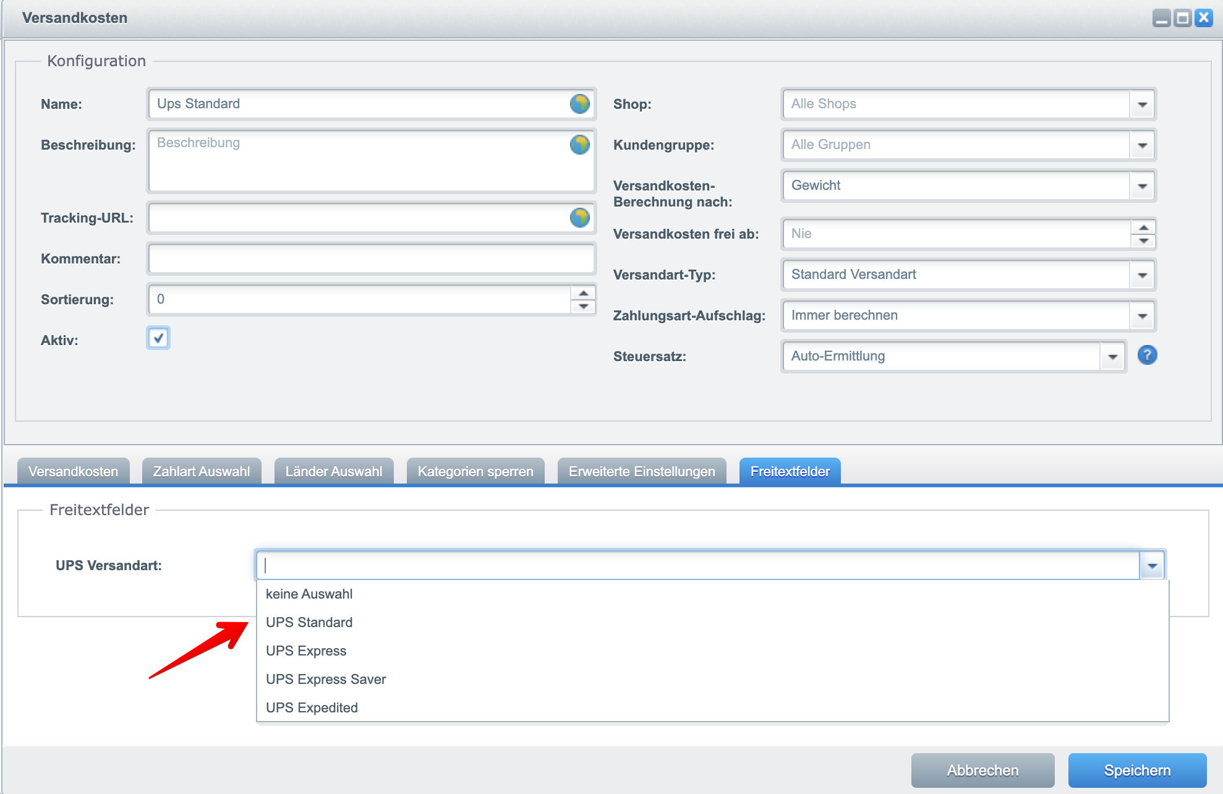Click the Abbrechen button
The height and width of the screenshot is (794, 1223).
[x=982, y=770]
